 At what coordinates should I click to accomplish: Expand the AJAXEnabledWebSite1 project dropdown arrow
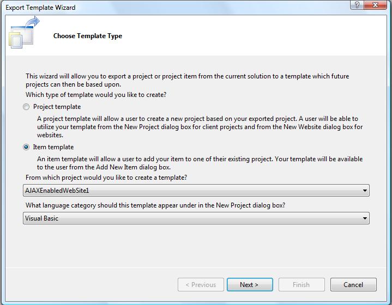tap(365, 191)
